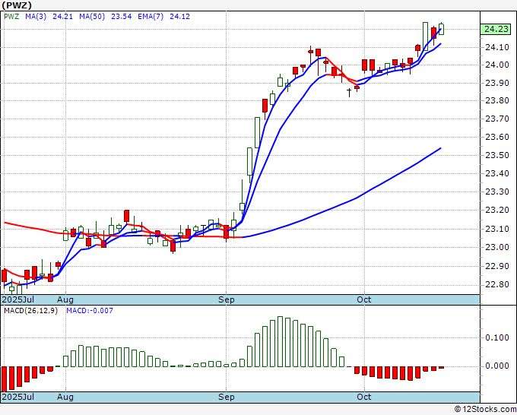
Task: Click the right end of MA(50) line
Action: (x=441, y=149)
